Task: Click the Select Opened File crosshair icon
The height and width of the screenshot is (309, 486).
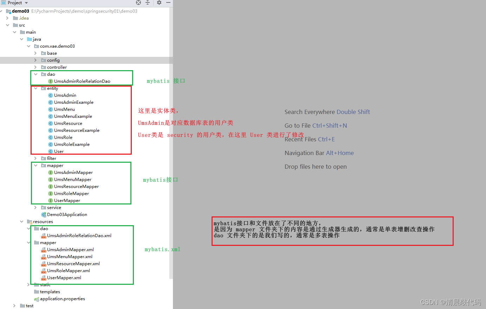Action: 138,3
